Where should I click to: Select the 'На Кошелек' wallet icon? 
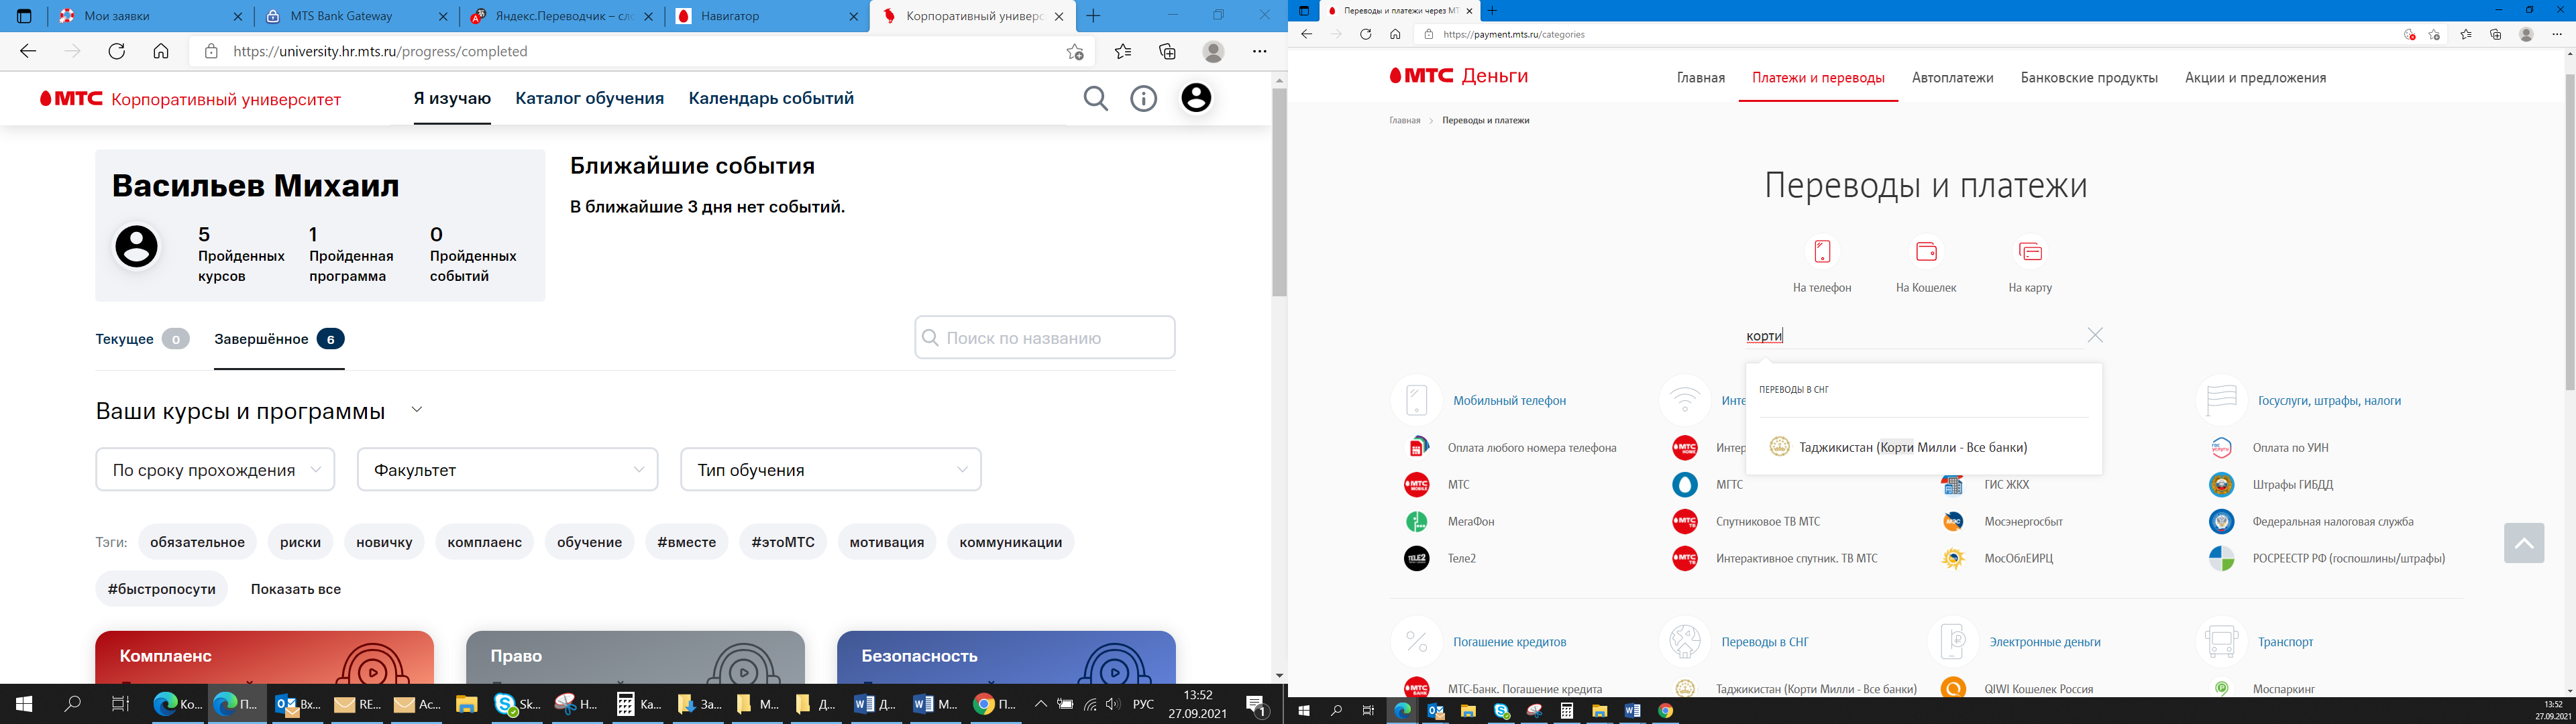(x=1926, y=251)
